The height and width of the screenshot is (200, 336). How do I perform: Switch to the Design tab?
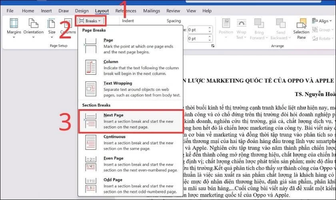(x=82, y=11)
